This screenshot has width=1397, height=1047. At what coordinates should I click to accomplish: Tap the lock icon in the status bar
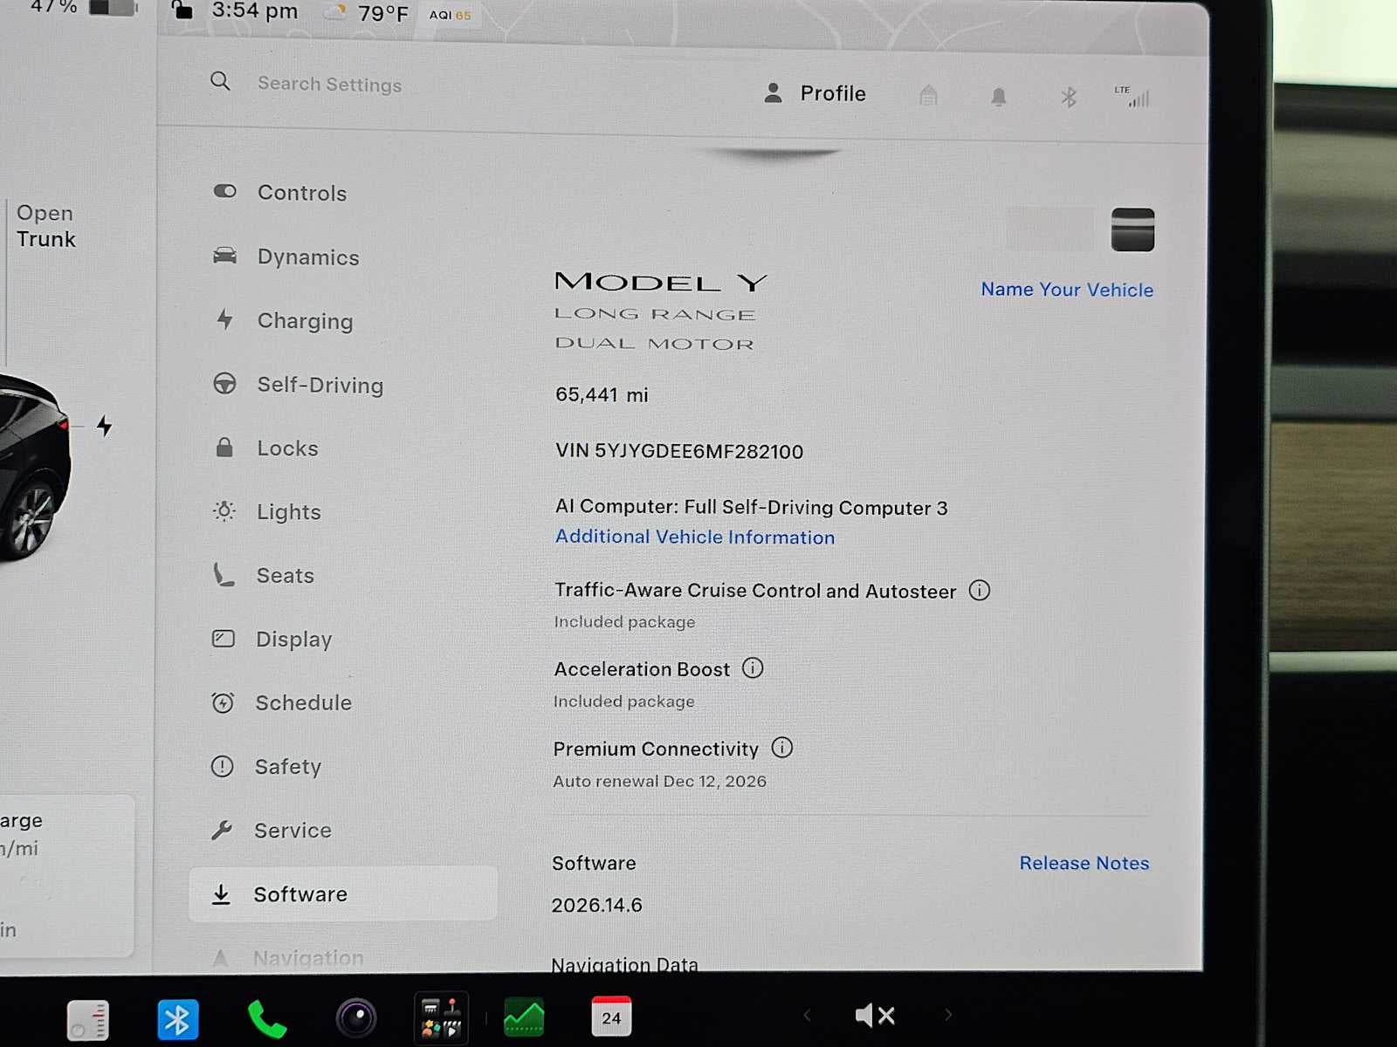click(x=182, y=10)
